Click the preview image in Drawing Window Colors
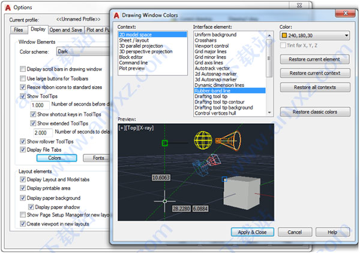Image resolution: width=360 pixels, height=253 pixels. [x=196, y=172]
